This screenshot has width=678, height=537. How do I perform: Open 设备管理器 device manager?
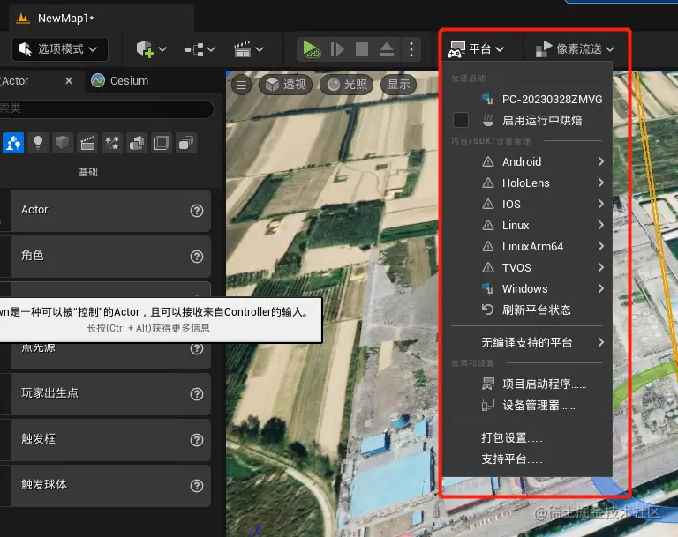[527, 406]
